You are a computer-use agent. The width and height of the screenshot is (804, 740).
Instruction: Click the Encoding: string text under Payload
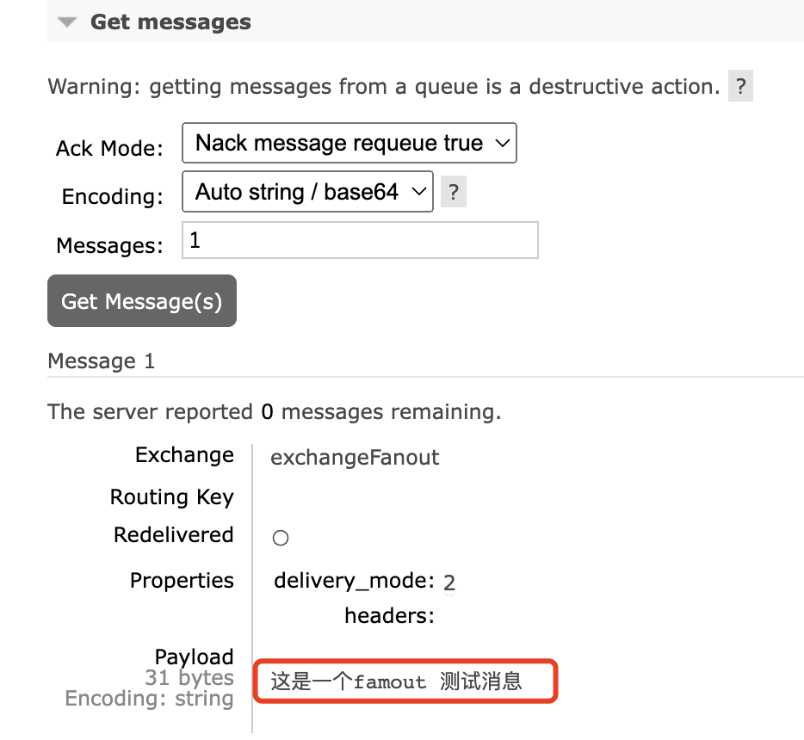(149, 699)
